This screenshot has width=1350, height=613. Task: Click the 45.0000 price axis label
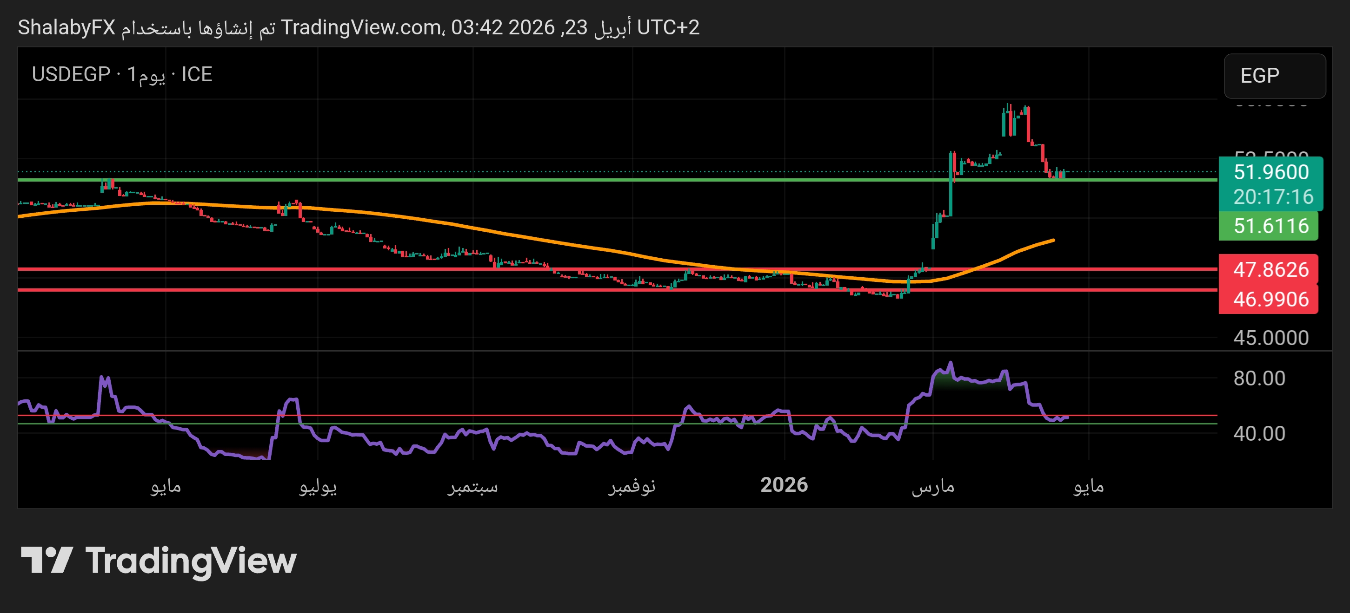pyautogui.click(x=1270, y=338)
